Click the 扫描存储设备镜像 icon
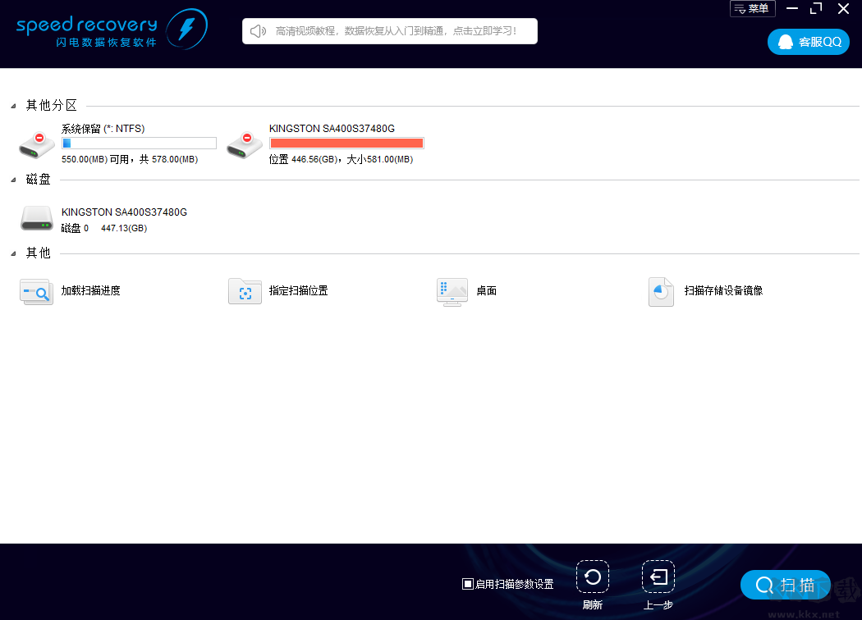 [x=661, y=291]
